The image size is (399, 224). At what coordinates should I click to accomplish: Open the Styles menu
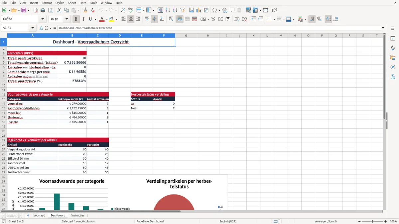click(x=60, y=3)
